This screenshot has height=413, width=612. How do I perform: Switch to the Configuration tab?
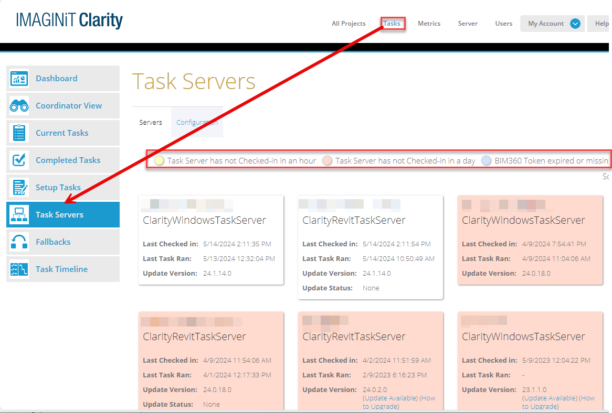tap(197, 123)
